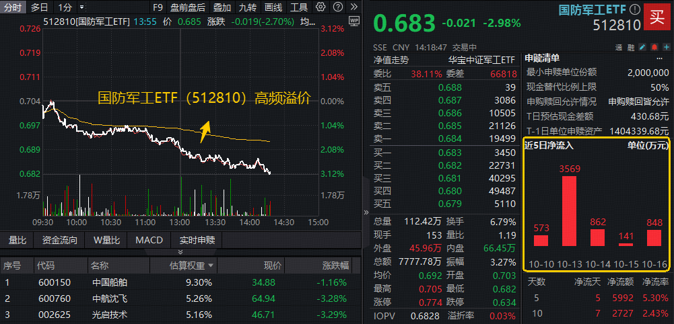The width and height of the screenshot is (674, 324).
Task: Sort by 估算权重 column header arrow
Action: coord(211,266)
